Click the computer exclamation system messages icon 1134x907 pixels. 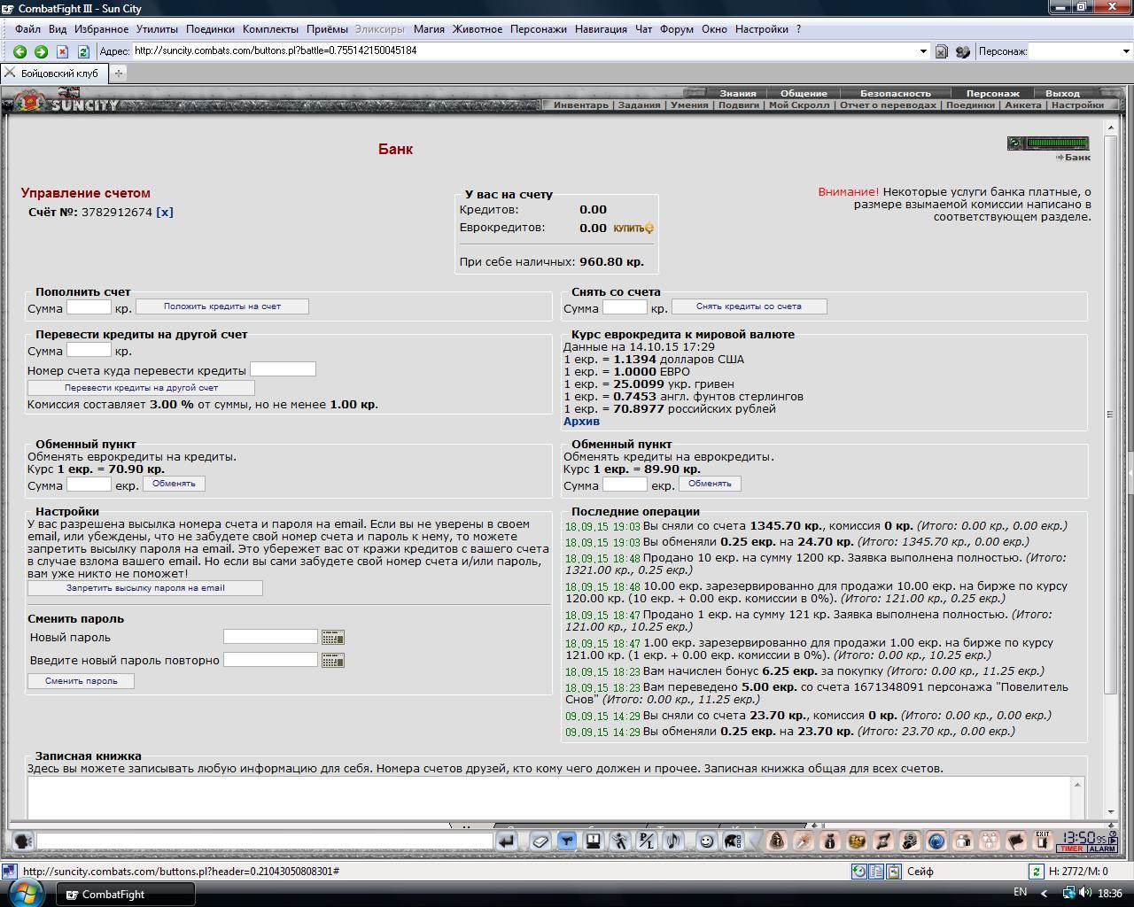pyautogui.click(x=593, y=841)
